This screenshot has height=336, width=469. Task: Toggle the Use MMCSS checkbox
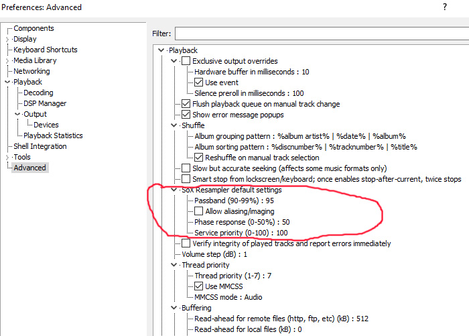(198, 286)
